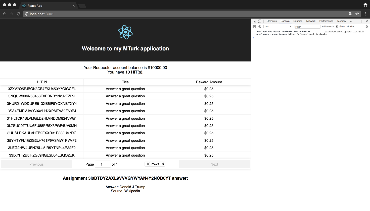This screenshot has height=211, width=370.
Task: Switch to the Sources tab
Action: click(298, 21)
